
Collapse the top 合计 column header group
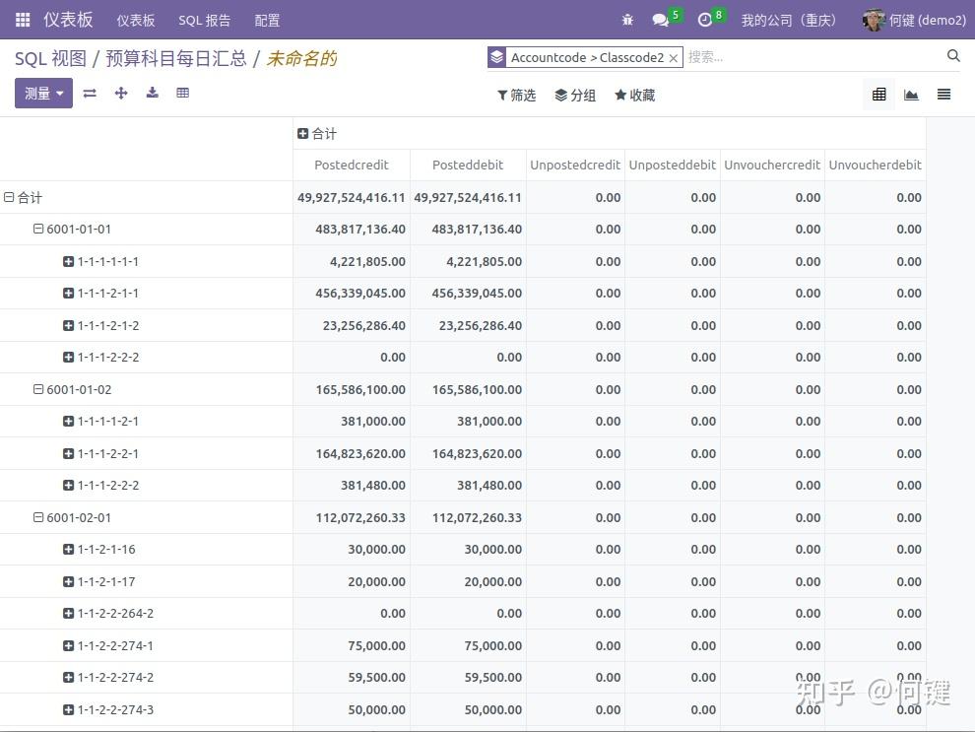click(x=302, y=133)
